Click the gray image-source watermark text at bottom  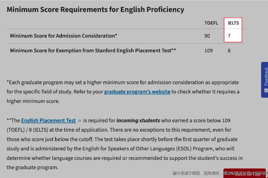pyautogui.click(x=197, y=173)
